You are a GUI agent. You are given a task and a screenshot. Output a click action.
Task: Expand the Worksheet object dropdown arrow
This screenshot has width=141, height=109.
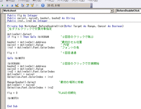(112, 11)
